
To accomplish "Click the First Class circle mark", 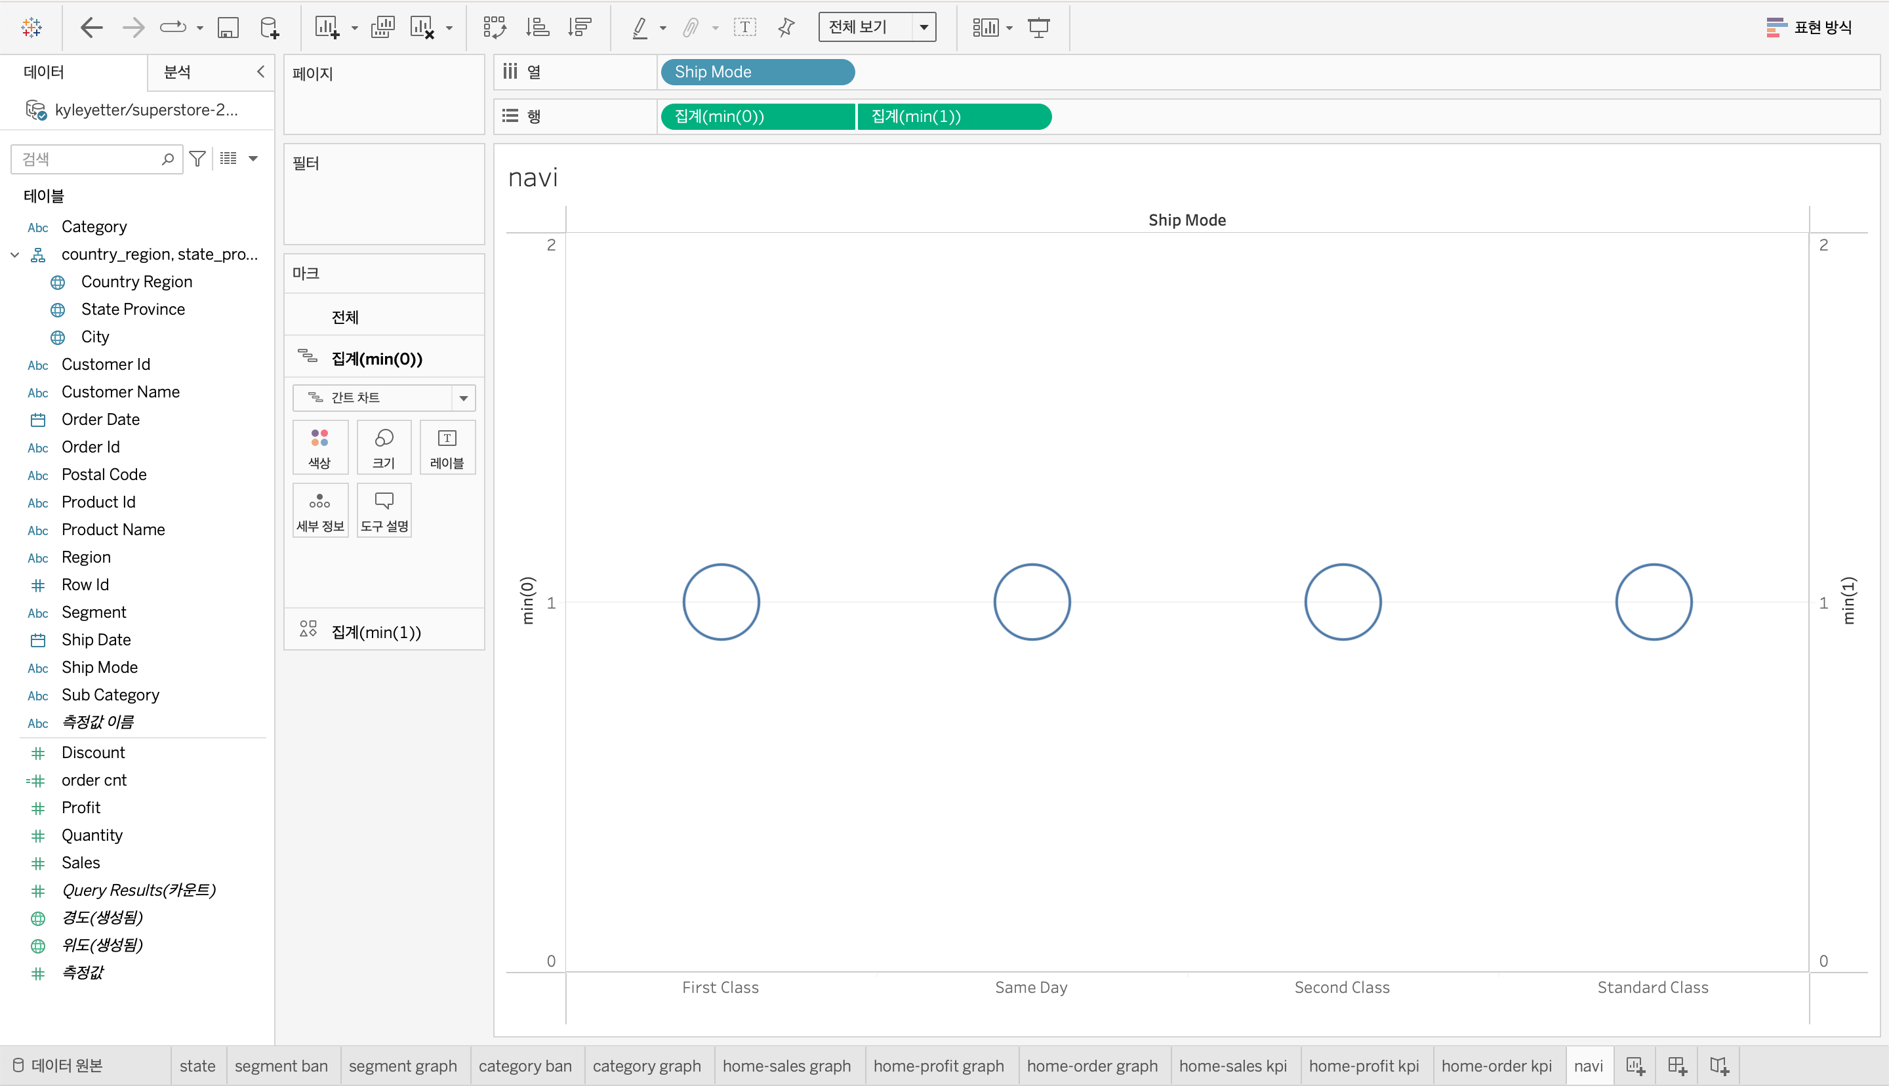I will 721,602.
